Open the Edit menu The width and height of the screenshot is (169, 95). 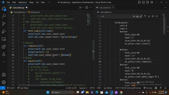[x=14, y=2]
